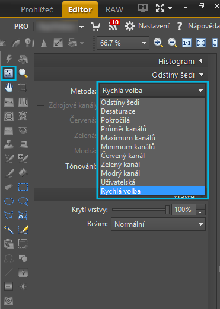Select the align horizon tool
220x309 pixels.
tap(9, 102)
